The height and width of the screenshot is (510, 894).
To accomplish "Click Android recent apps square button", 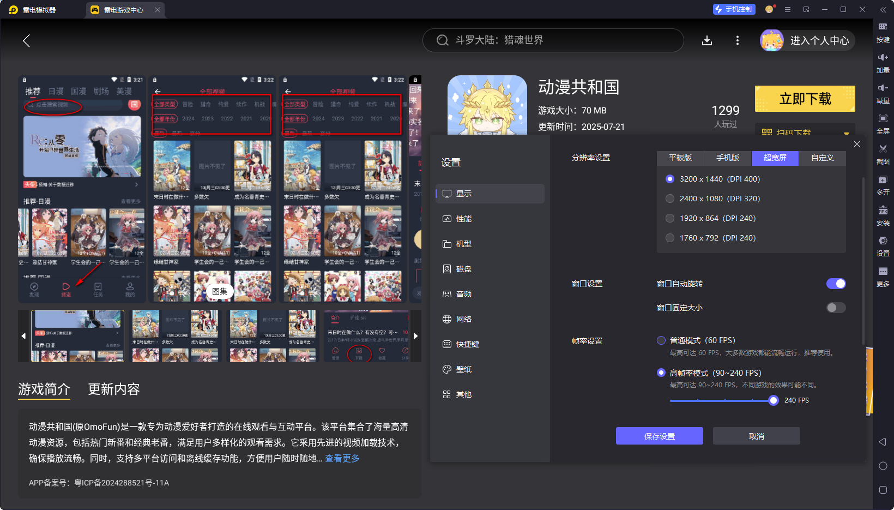I will (883, 490).
